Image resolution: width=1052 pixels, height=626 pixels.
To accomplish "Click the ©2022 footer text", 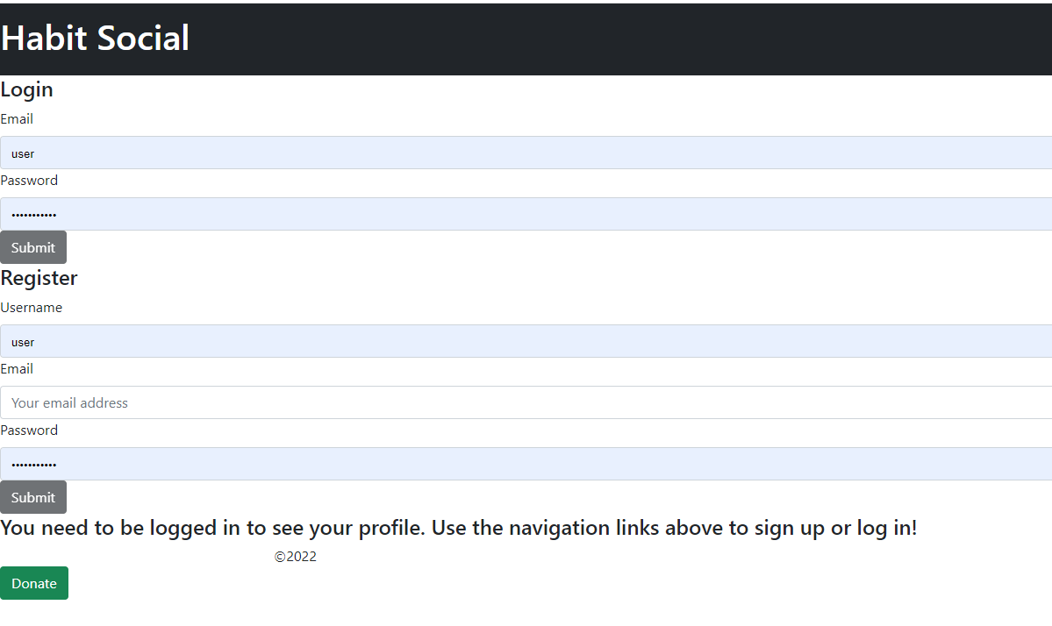I will click(x=296, y=556).
